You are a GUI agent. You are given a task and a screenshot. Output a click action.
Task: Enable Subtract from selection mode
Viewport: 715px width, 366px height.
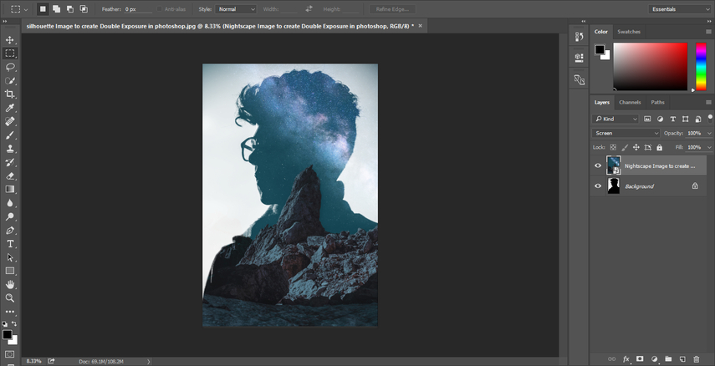[69, 8]
